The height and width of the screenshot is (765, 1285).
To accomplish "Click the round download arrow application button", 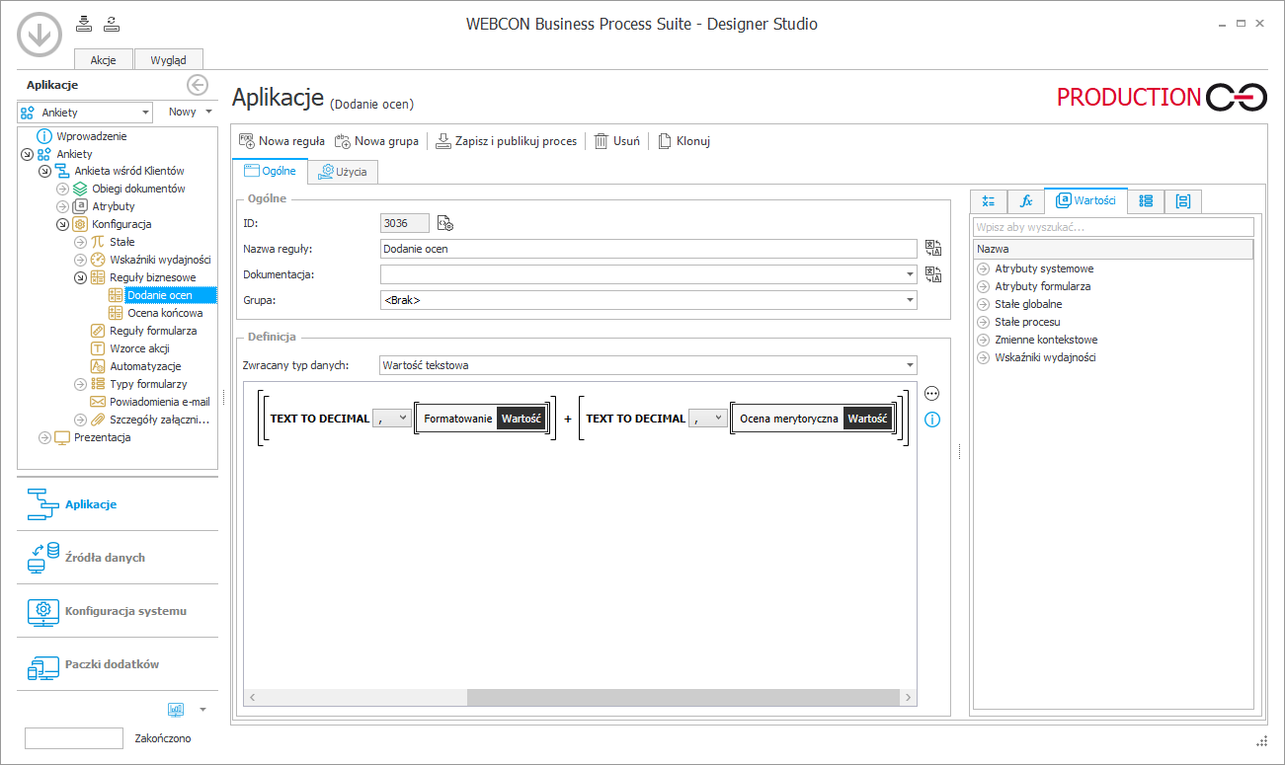I will coord(40,35).
